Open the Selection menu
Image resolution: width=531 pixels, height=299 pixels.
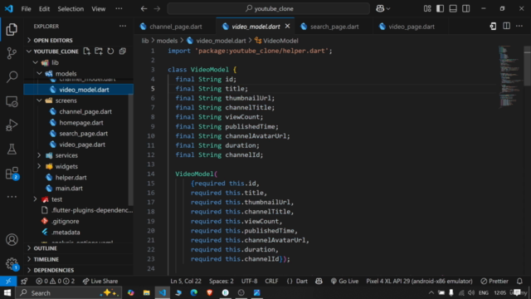tap(71, 9)
